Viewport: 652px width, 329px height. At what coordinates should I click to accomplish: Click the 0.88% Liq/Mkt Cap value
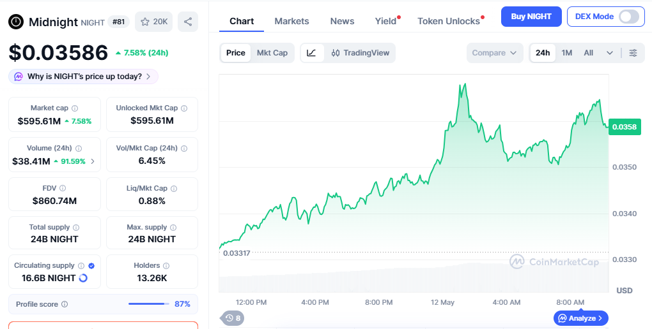pyautogui.click(x=151, y=201)
